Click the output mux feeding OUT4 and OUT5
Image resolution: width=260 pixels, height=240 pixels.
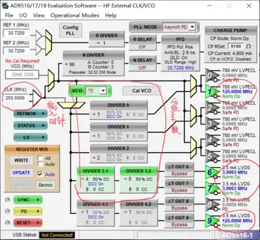[193, 148]
